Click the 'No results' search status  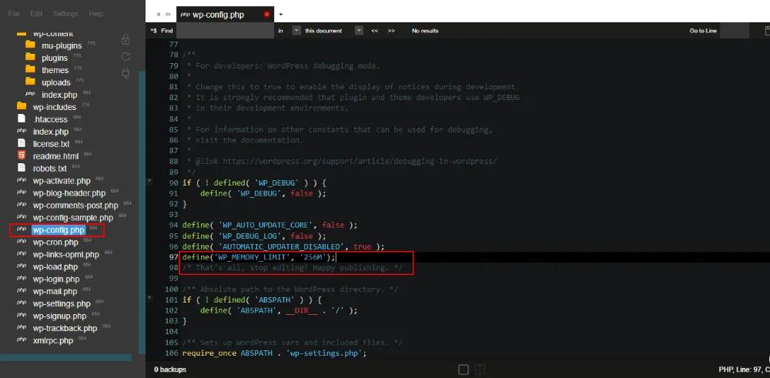tap(425, 31)
